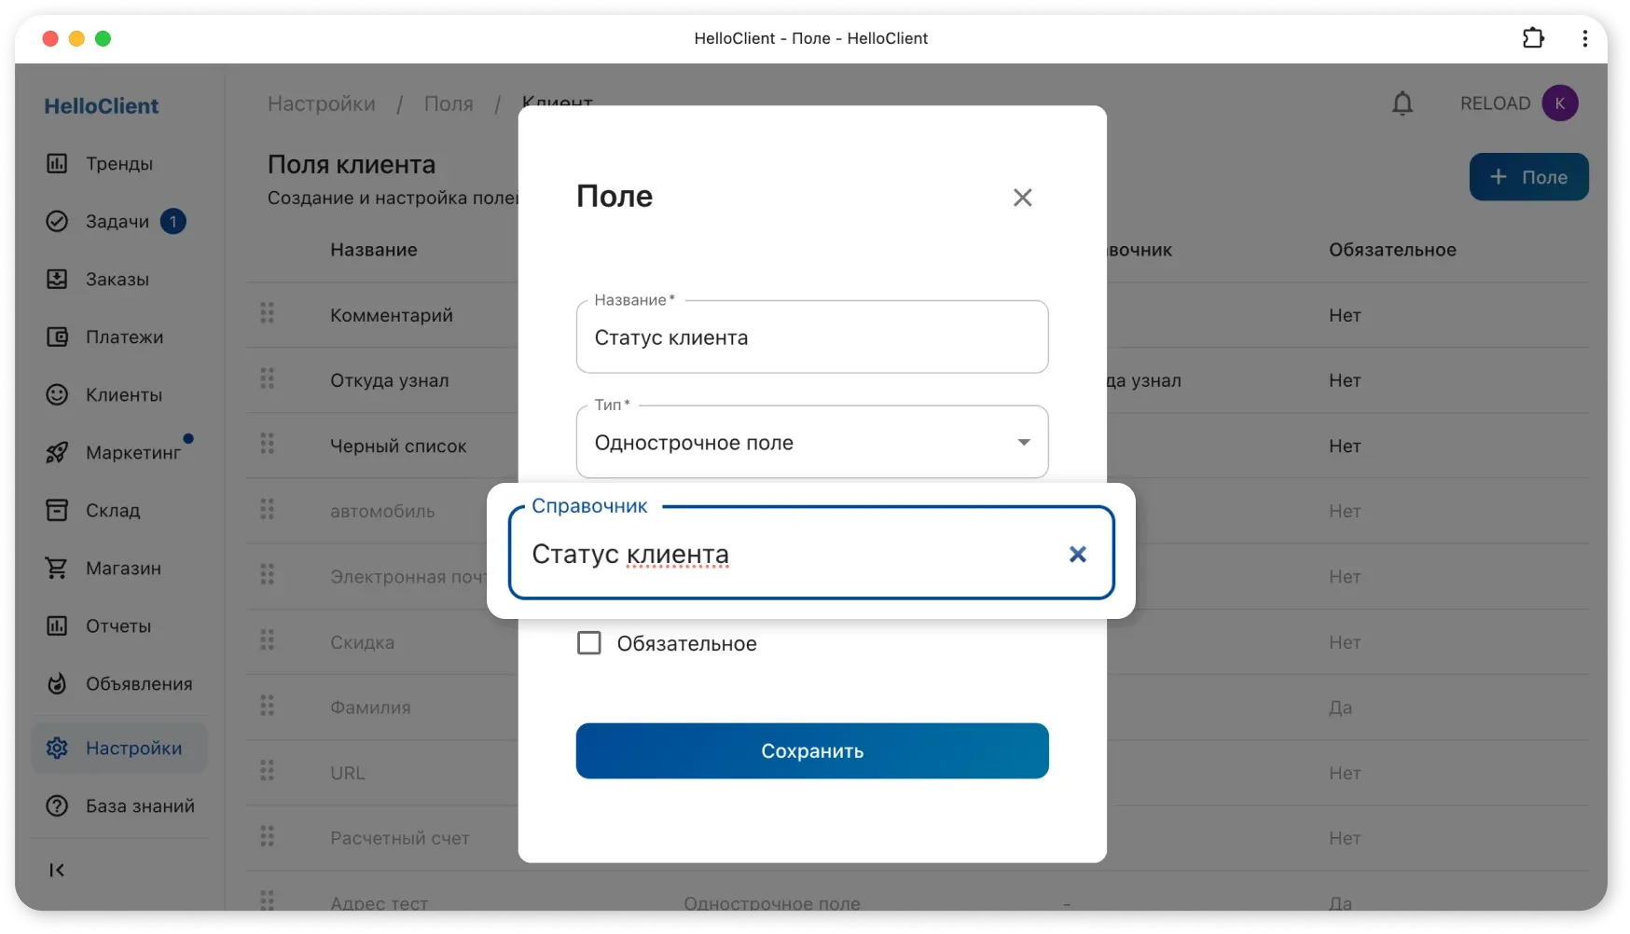The height and width of the screenshot is (934, 1630).
Task: Click the add Поле button
Action: coord(1528,177)
